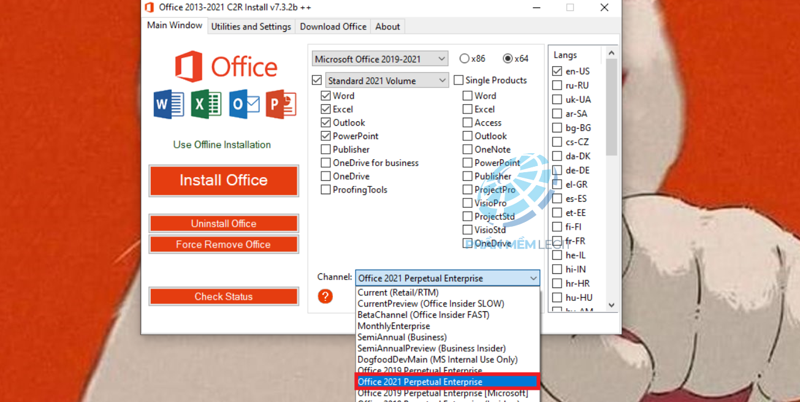Choose MonthlyEnterprise channel option
Screen dimensions: 800x402
(x=448, y=326)
